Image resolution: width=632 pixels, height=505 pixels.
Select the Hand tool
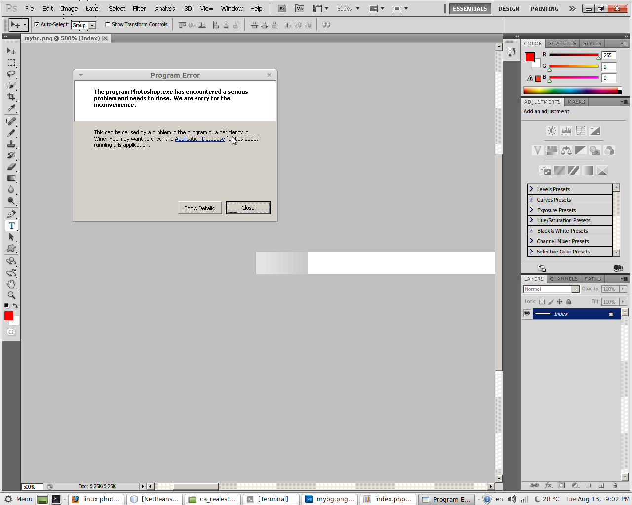pyautogui.click(x=11, y=284)
